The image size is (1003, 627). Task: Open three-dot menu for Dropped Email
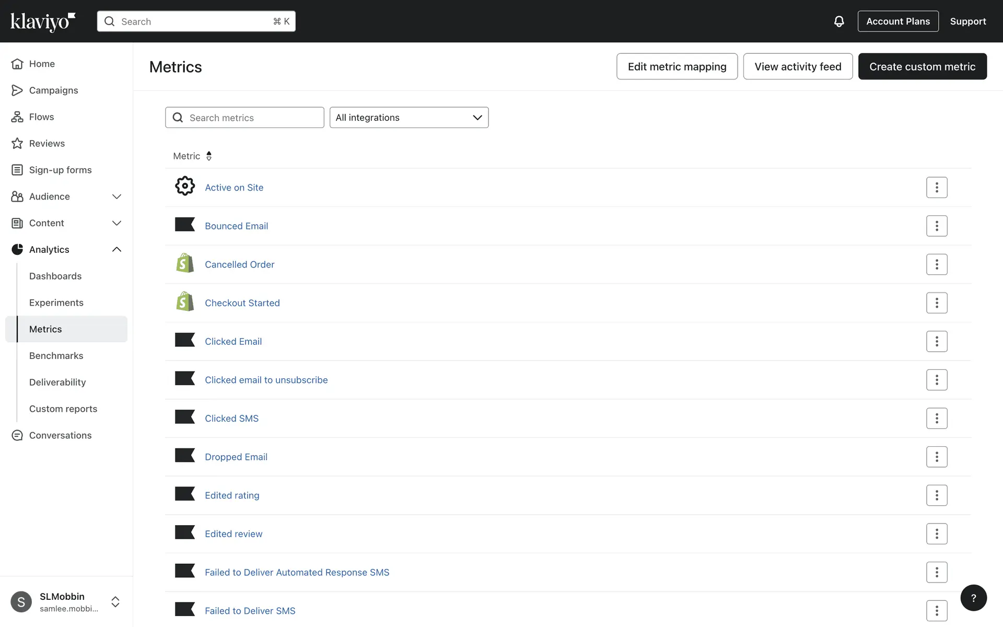[x=936, y=457]
